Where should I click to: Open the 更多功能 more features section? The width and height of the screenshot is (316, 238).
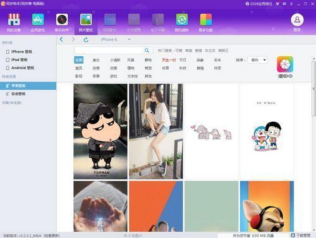206,23
